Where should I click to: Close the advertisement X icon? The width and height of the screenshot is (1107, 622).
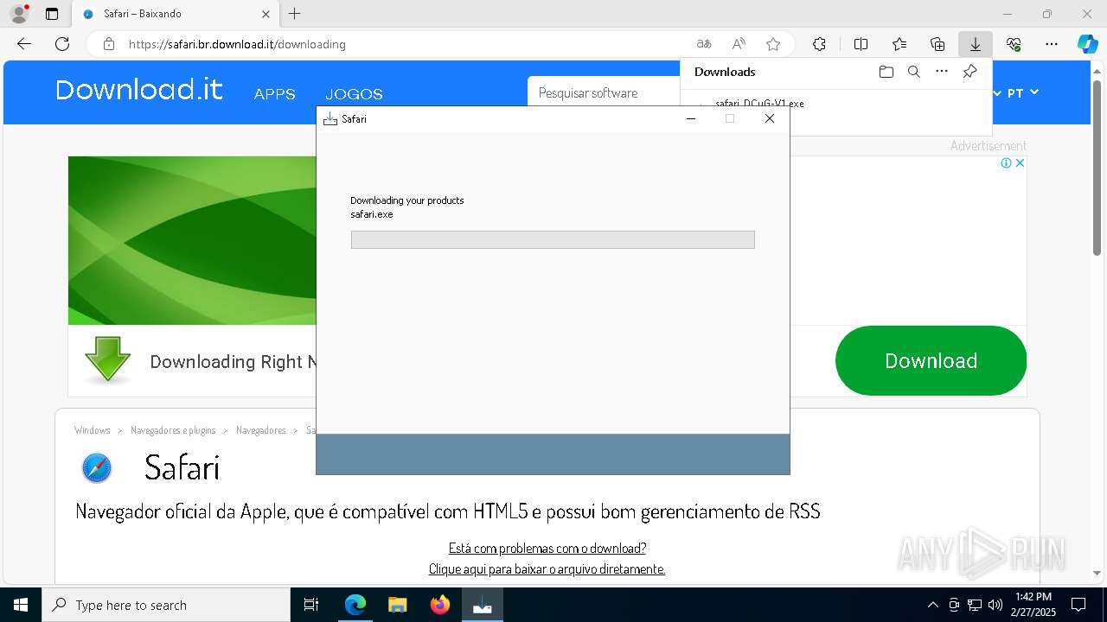1020,163
